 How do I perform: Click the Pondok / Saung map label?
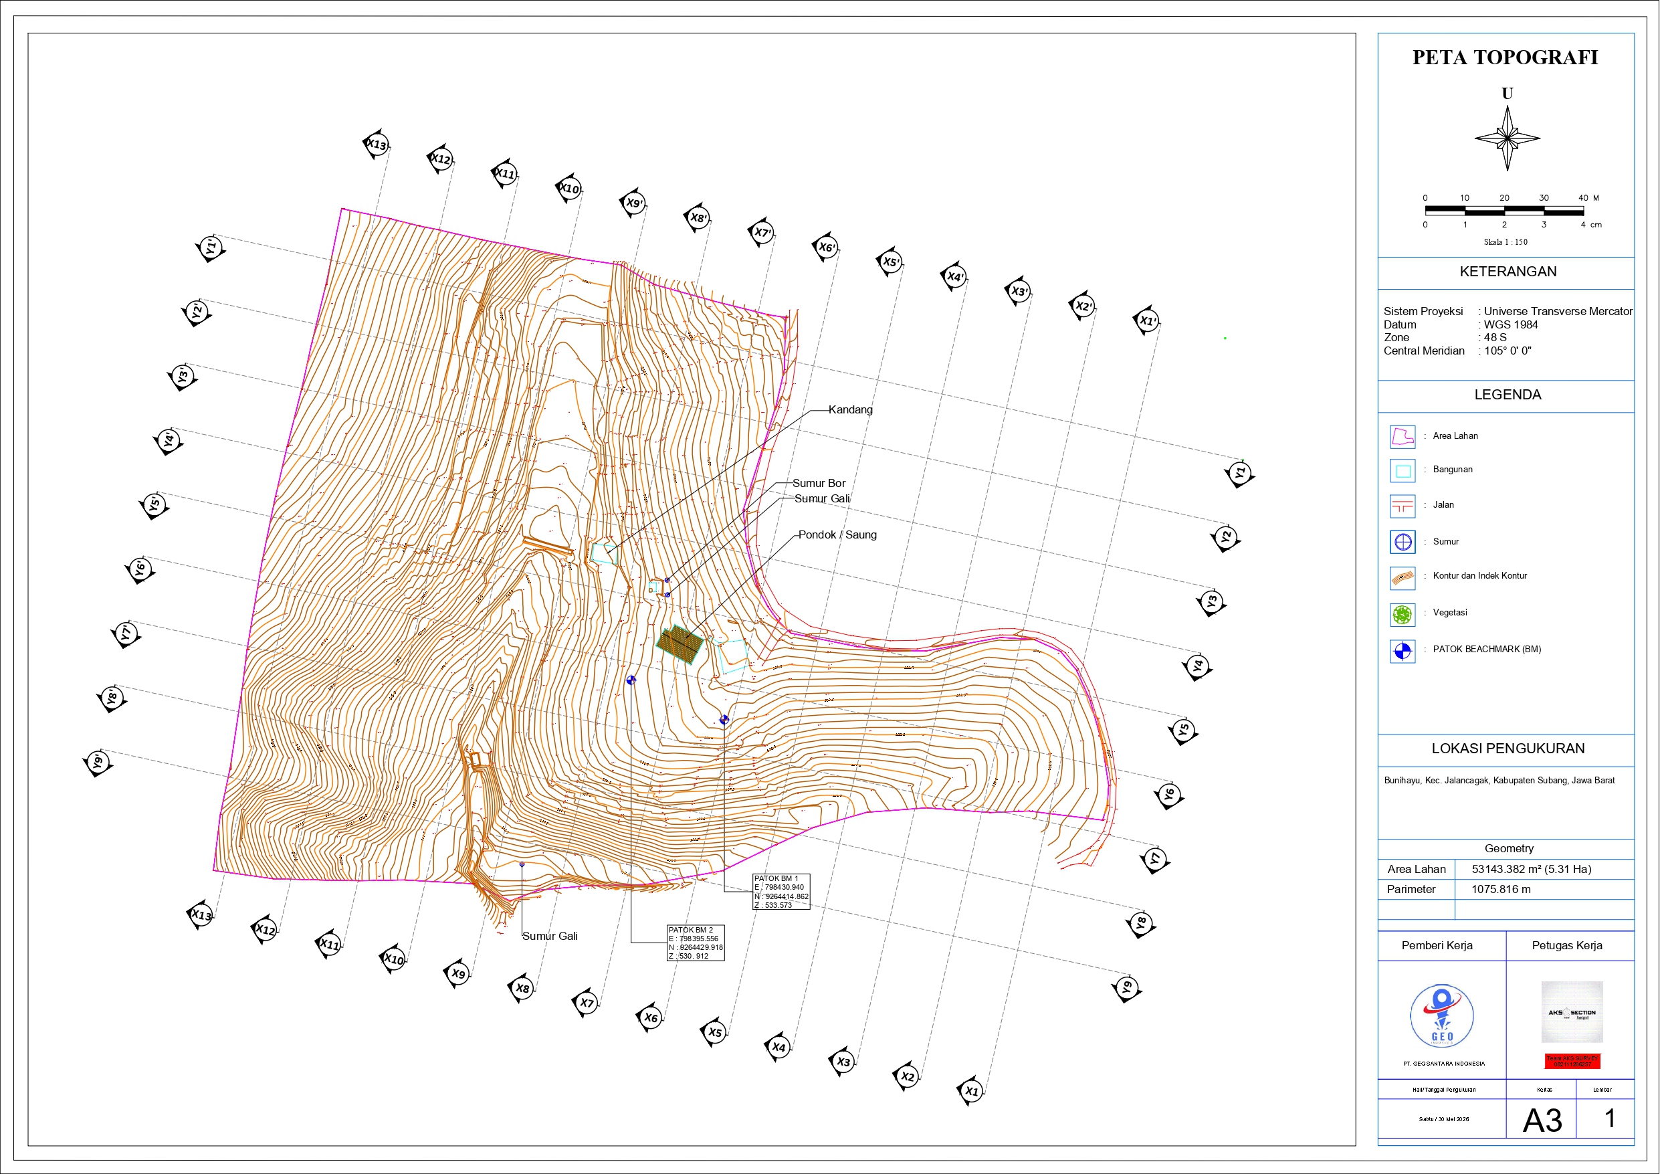point(837,534)
